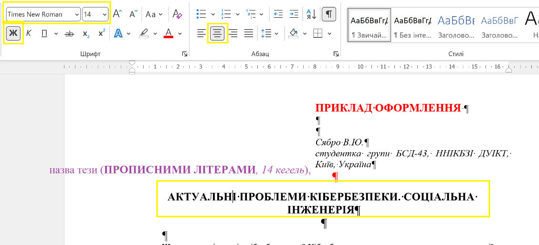The height and width of the screenshot is (245, 539).
Task: Toggle show paragraph marks button
Action: 328,14
